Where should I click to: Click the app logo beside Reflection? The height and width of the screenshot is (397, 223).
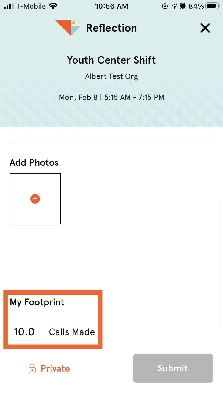point(68,28)
